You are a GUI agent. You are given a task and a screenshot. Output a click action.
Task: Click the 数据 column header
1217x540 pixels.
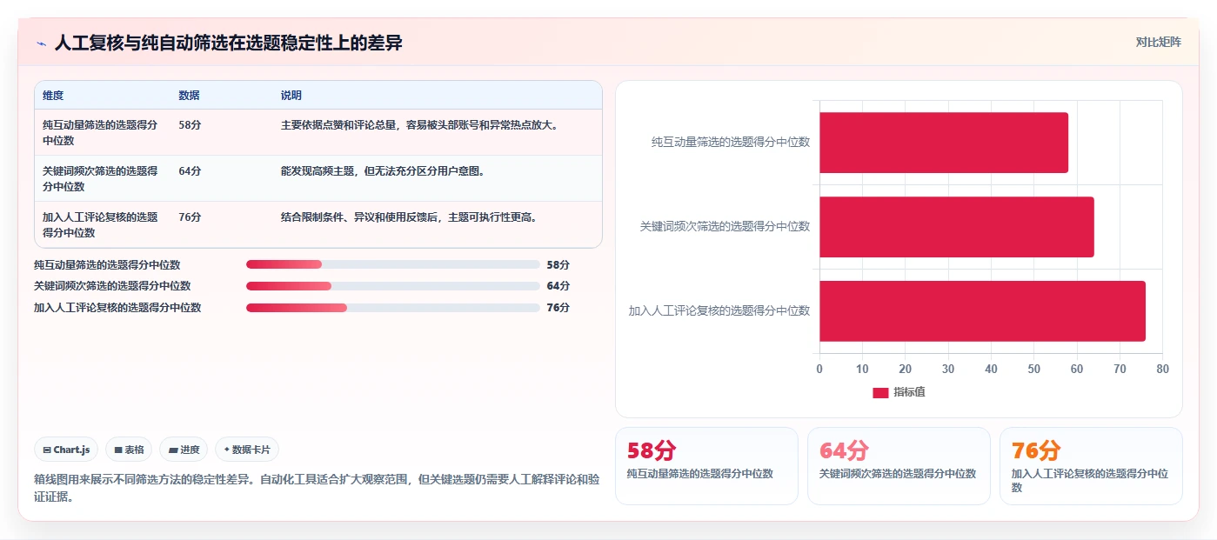tap(189, 95)
